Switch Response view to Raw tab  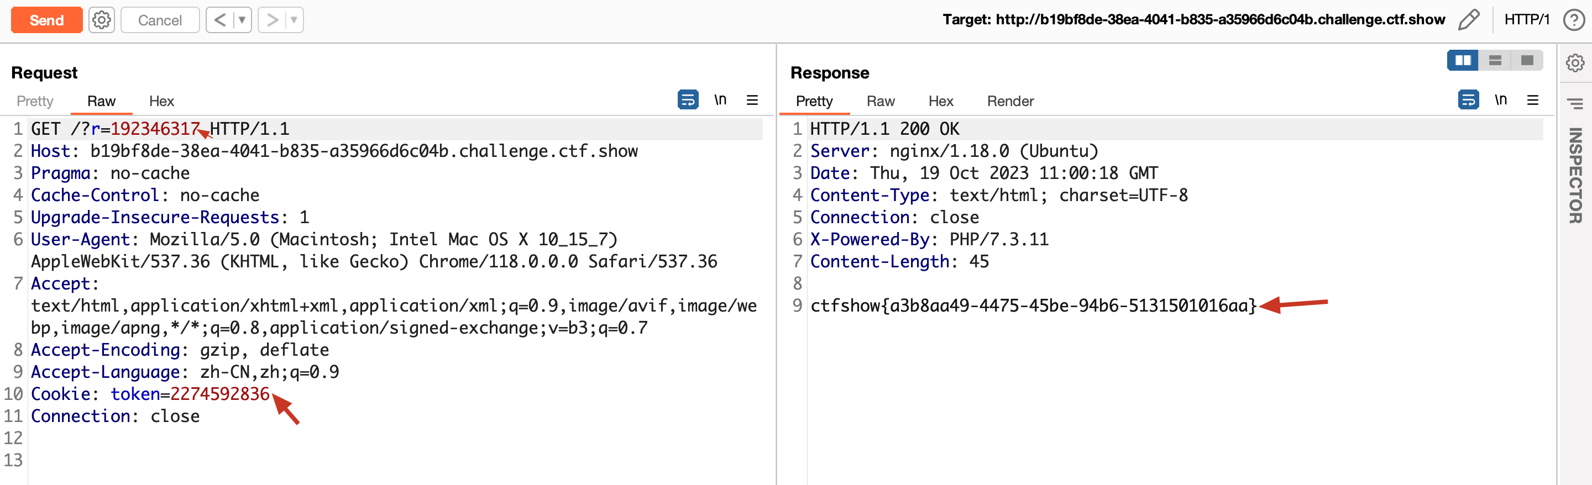(880, 101)
